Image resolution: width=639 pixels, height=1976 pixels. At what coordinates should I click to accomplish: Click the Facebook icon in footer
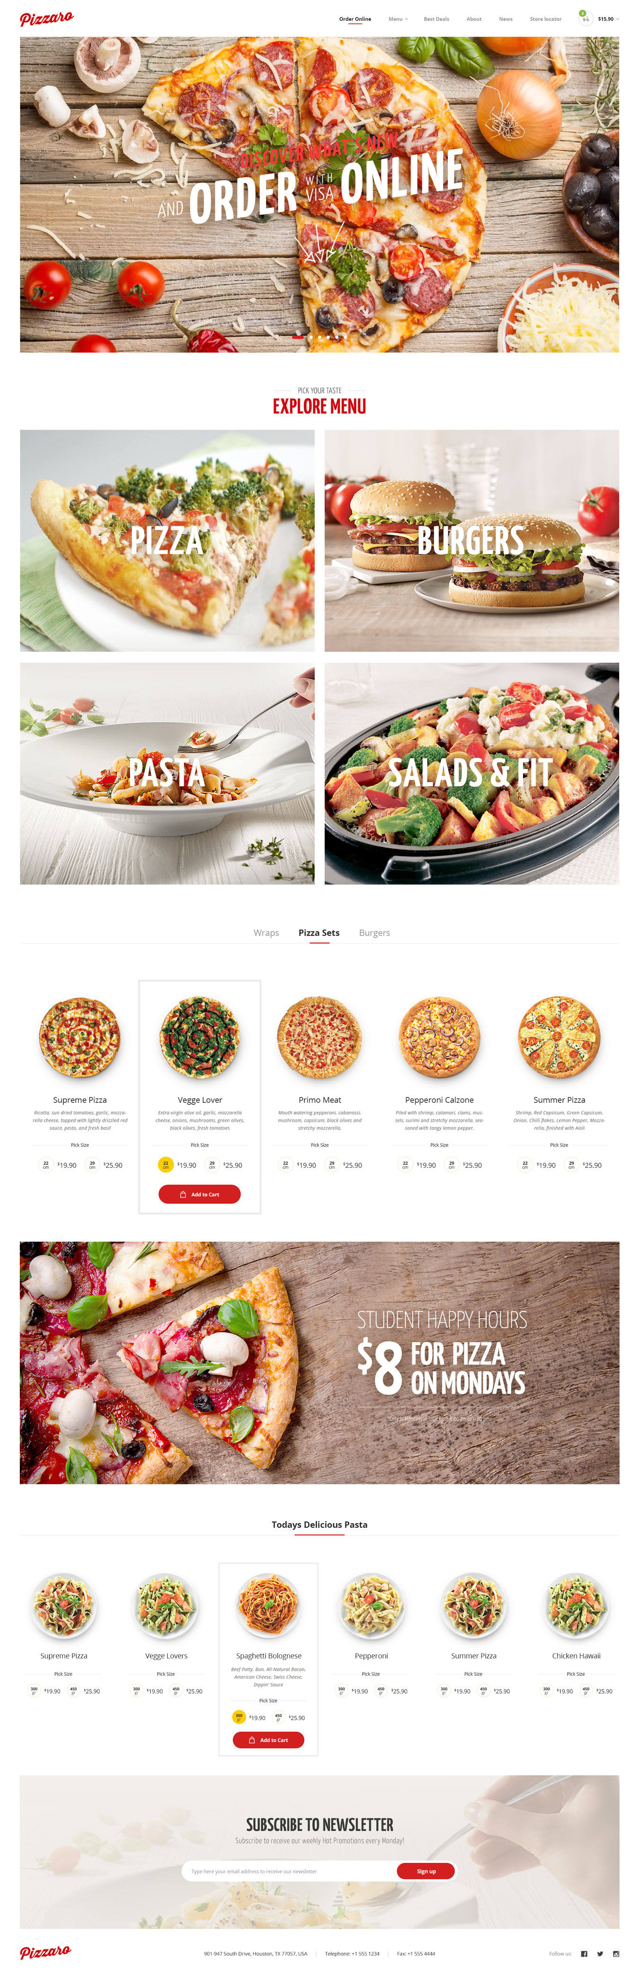pyautogui.click(x=584, y=1954)
